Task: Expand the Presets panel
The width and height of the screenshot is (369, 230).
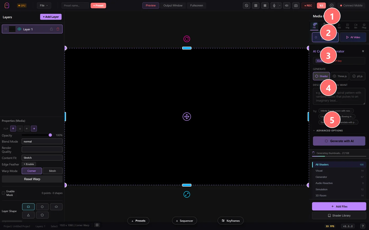Action: (138, 221)
